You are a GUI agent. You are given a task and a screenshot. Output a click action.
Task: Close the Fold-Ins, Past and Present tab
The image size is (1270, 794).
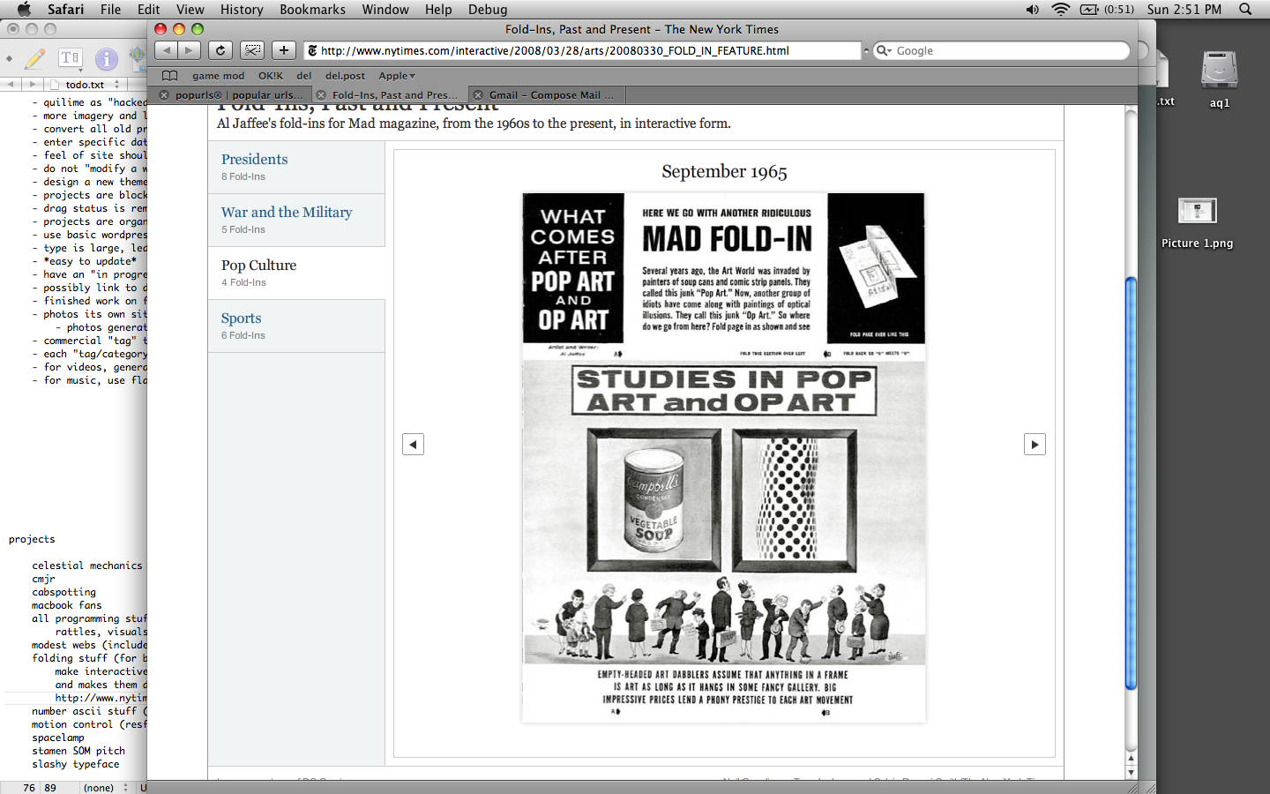coord(321,95)
